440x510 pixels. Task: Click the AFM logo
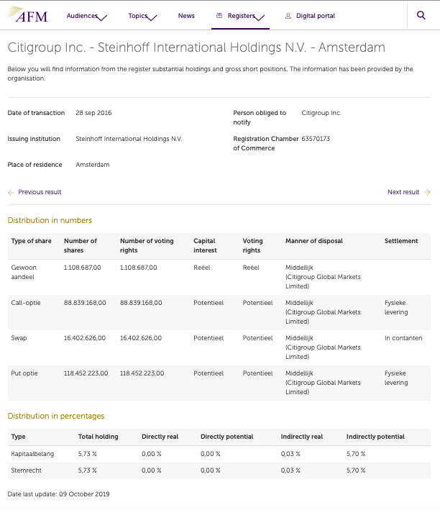28,14
